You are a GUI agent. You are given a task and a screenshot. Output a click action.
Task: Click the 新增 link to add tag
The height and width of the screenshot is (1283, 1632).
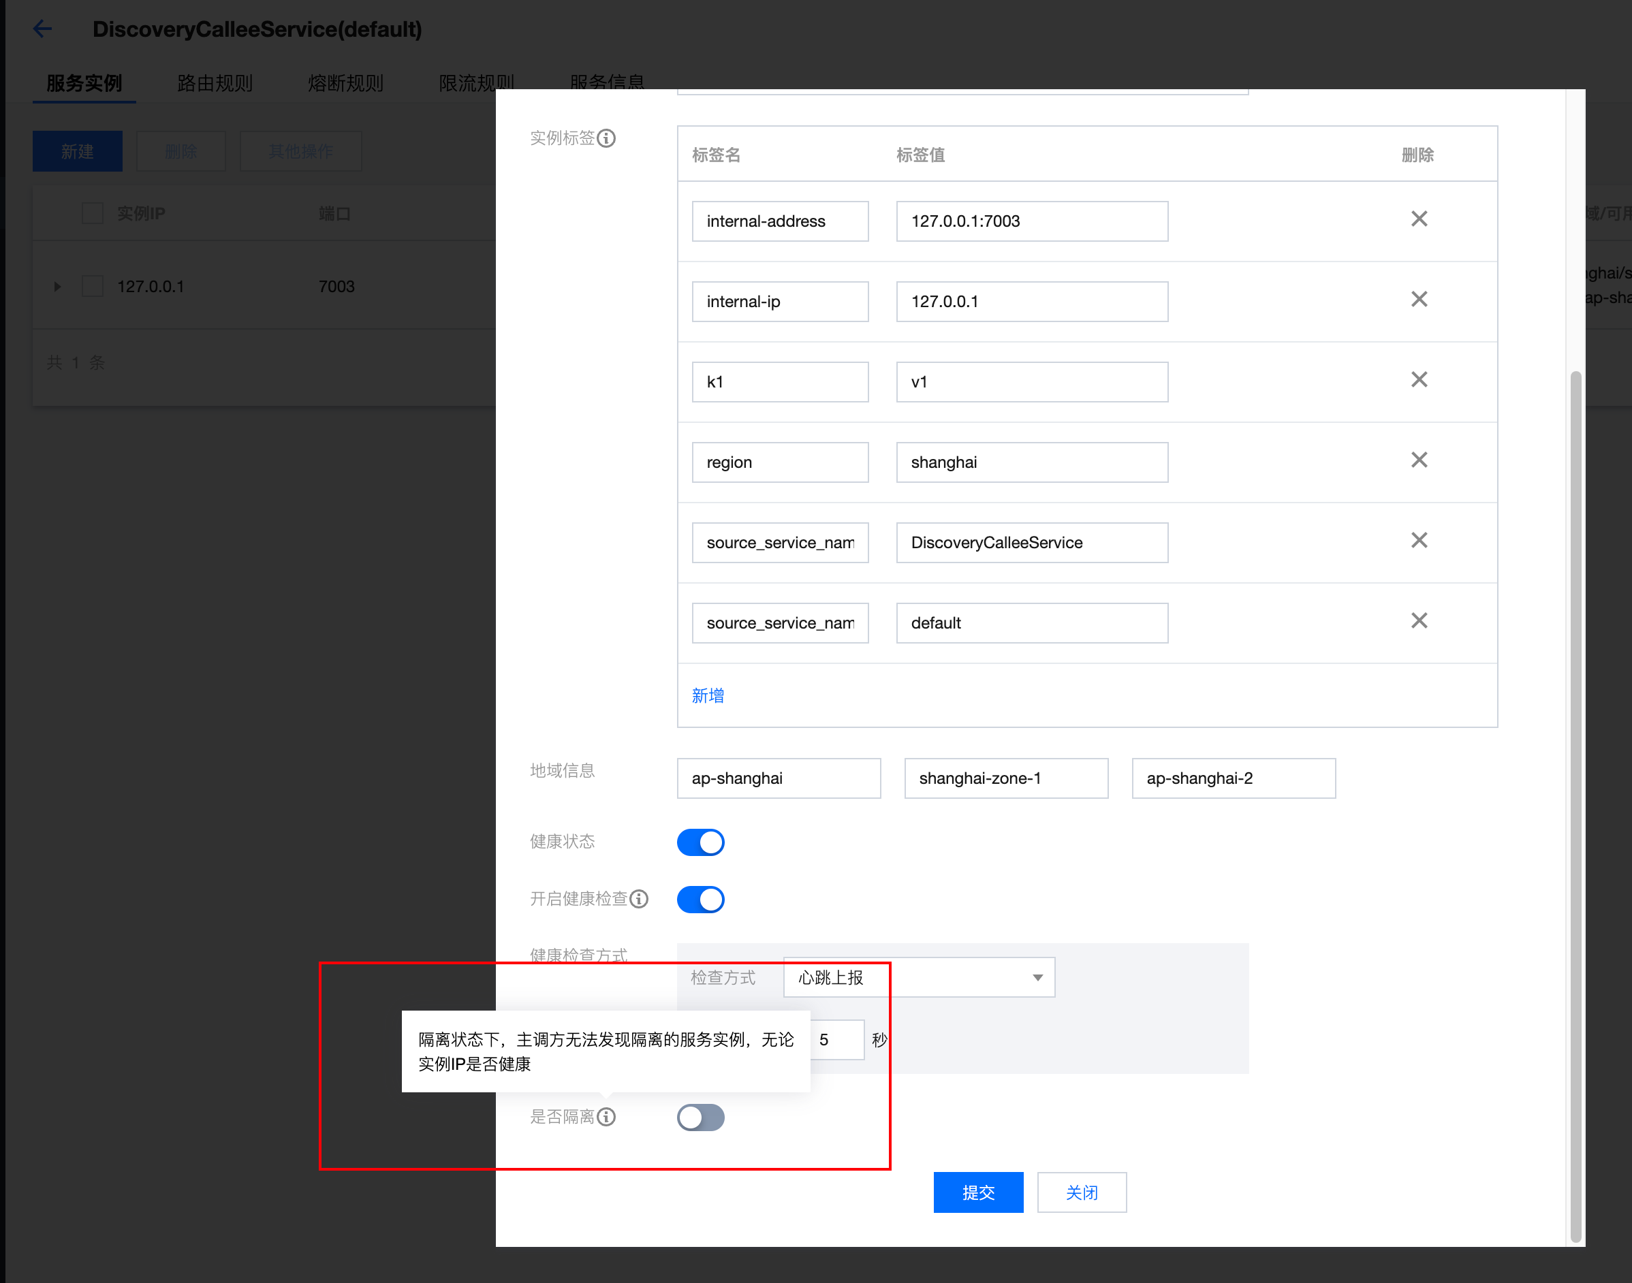pos(707,695)
